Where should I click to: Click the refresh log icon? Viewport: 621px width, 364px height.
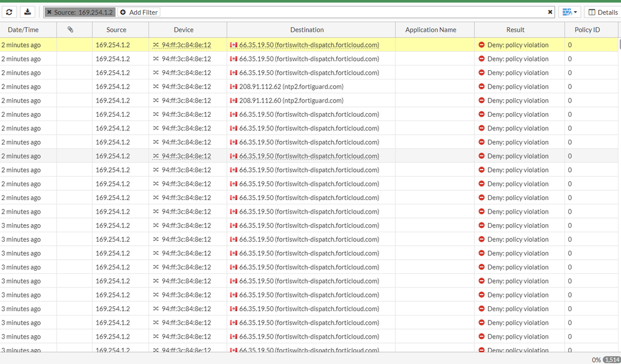pos(9,12)
